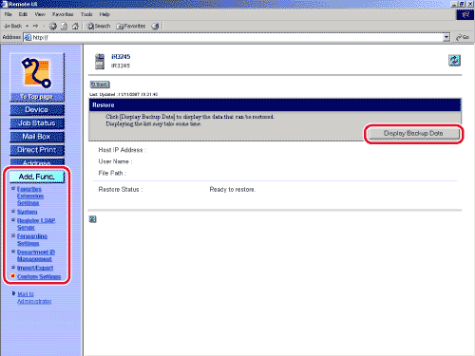Click the To Top Page logo

coord(37,77)
